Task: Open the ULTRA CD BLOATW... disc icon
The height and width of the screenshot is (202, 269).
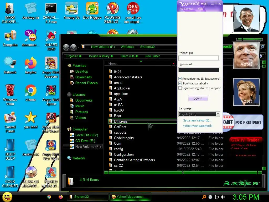Action: pos(30,177)
